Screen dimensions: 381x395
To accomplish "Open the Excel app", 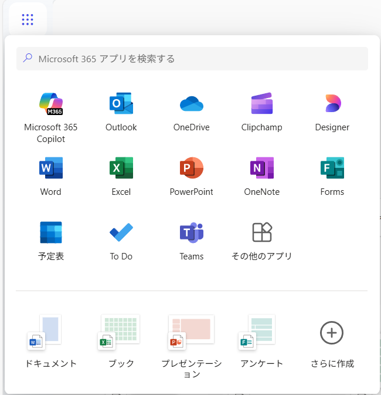I will [121, 177].
